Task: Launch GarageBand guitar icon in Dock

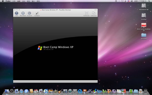Action: 60,91
